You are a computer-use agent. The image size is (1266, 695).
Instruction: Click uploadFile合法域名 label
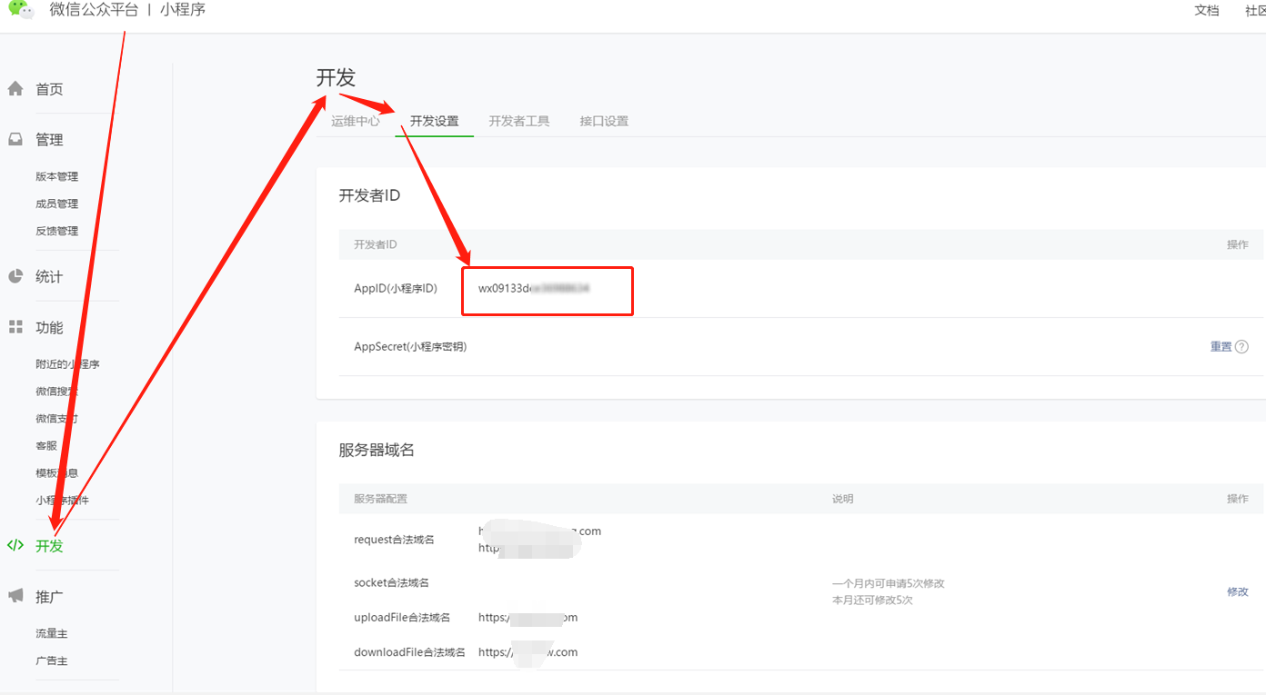[x=402, y=618]
